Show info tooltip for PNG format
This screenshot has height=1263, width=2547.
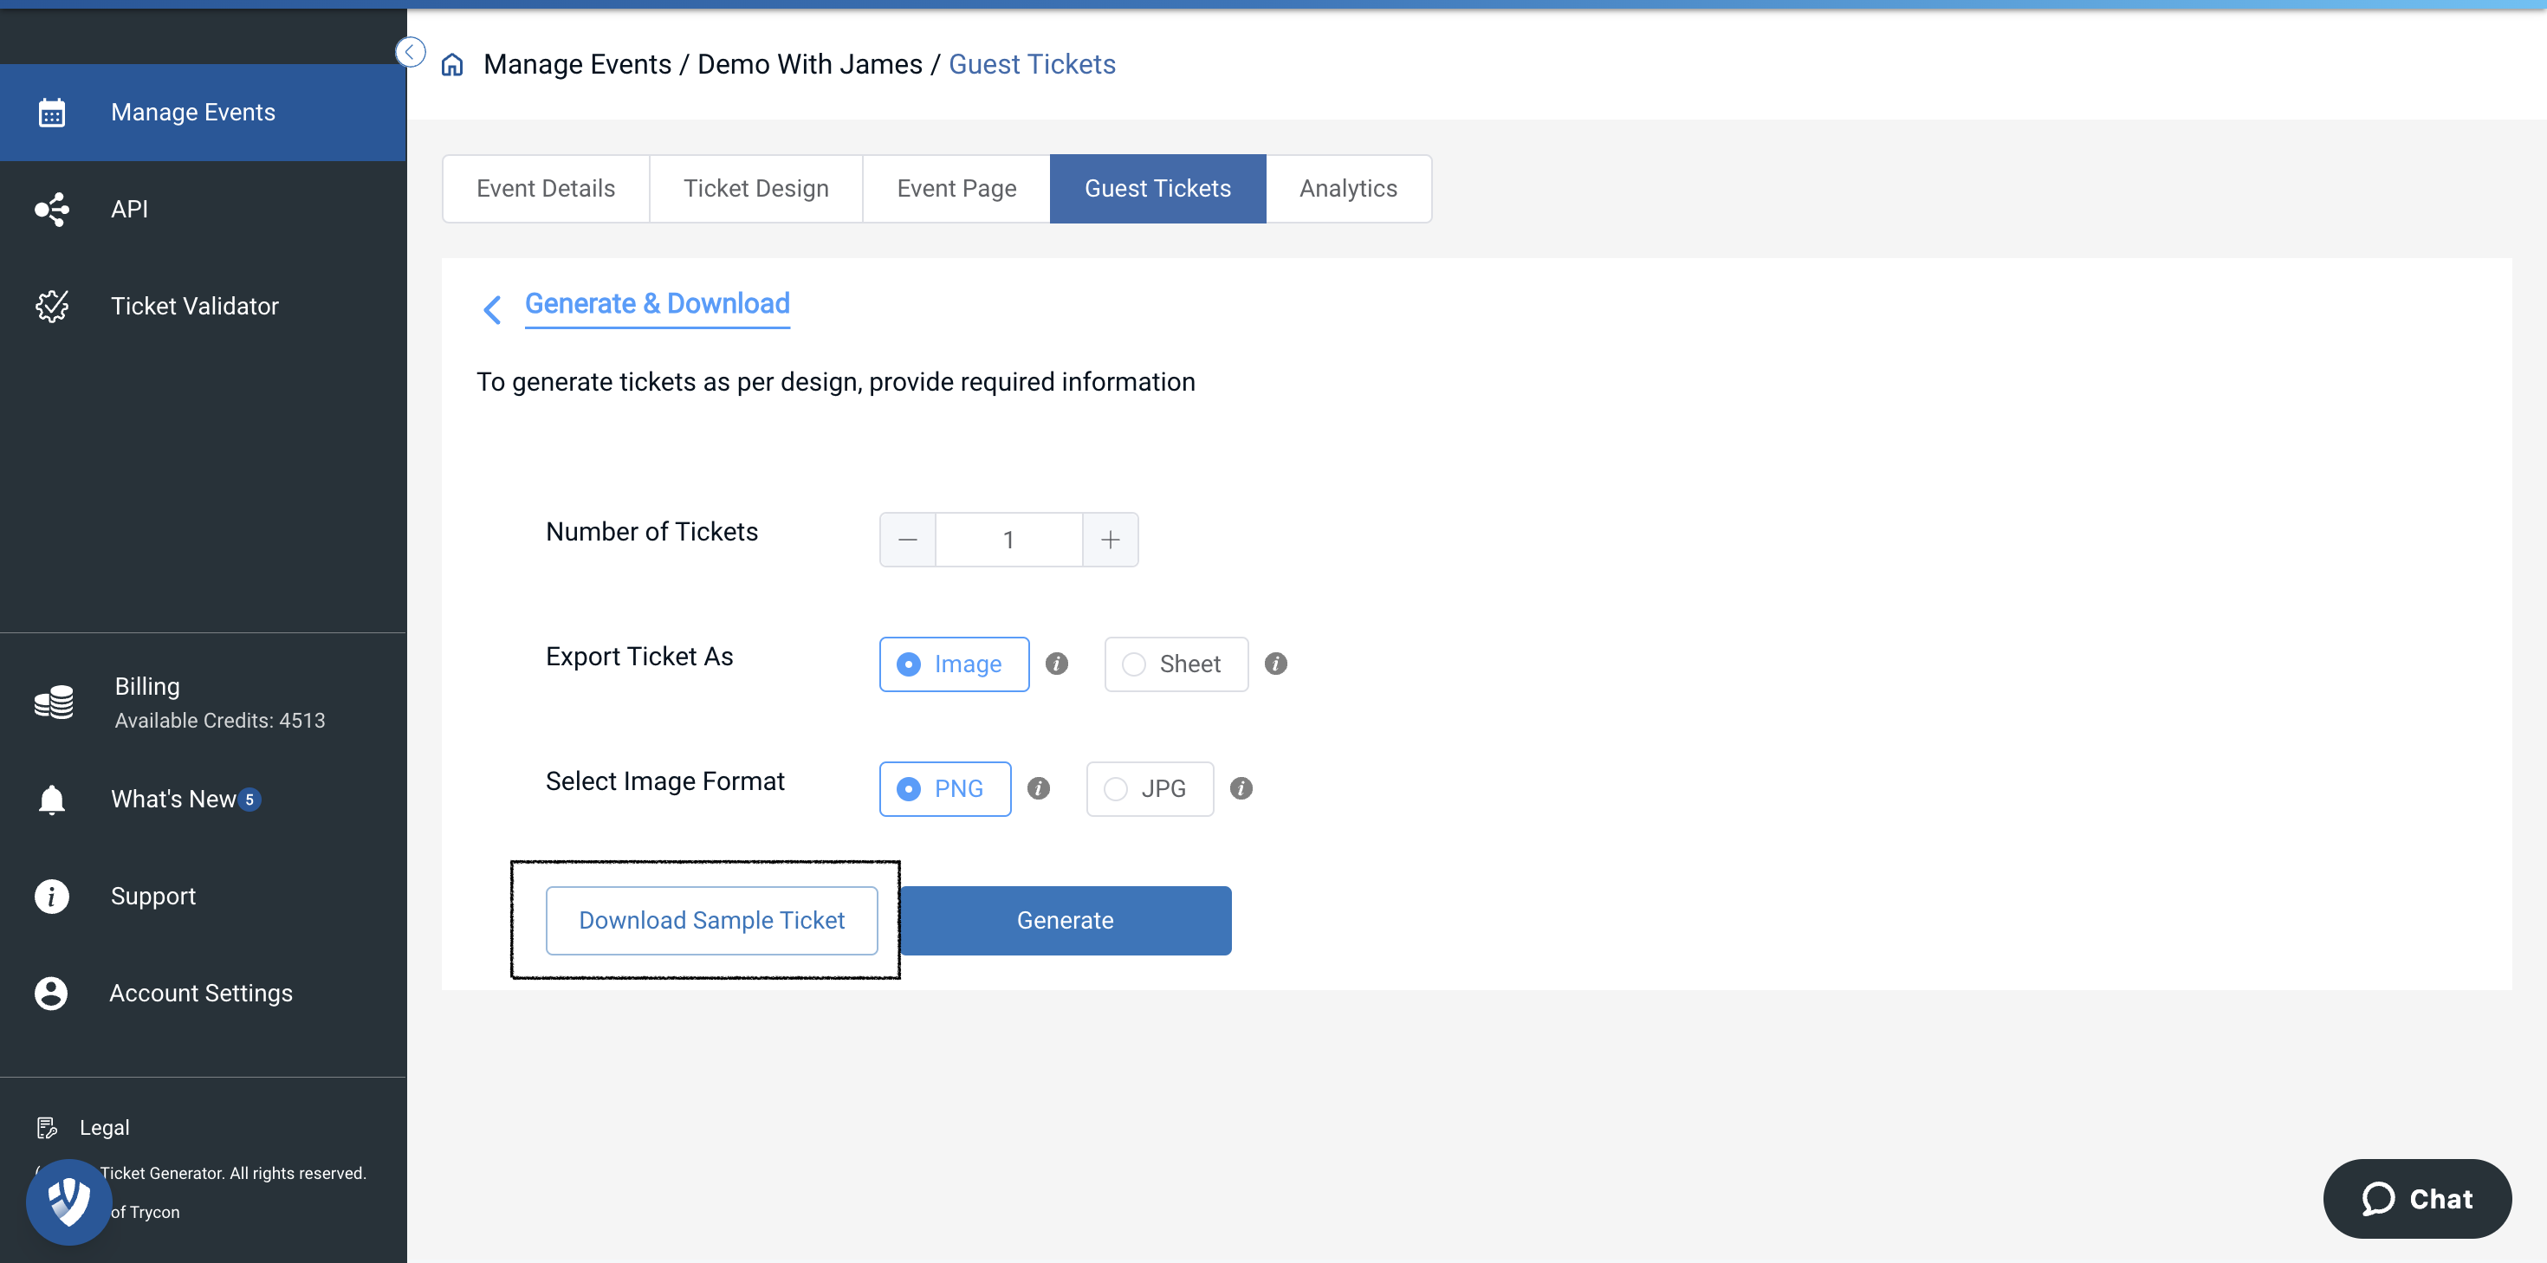(x=1038, y=788)
